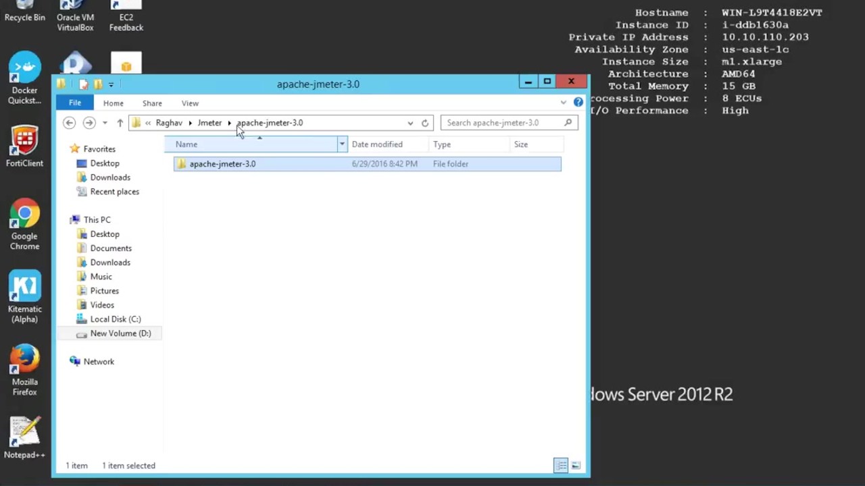Image resolution: width=865 pixels, height=486 pixels.
Task: Open the File menu
Action: [x=74, y=103]
